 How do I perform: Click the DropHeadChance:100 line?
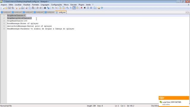pos(17,21)
